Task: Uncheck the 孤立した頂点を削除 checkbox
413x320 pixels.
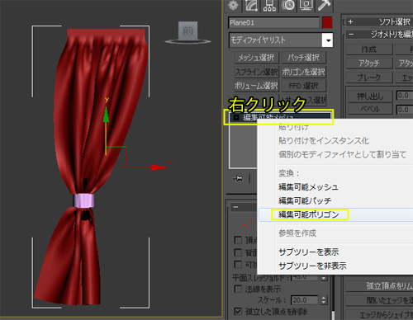Action: (238, 311)
